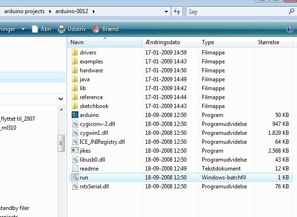Select the reference folder icon
Viewport: 297px width, 217px height.
coord(75,97)
